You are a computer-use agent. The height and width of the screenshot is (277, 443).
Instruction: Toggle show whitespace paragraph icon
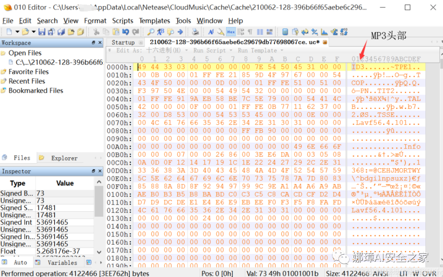point(250,32)
